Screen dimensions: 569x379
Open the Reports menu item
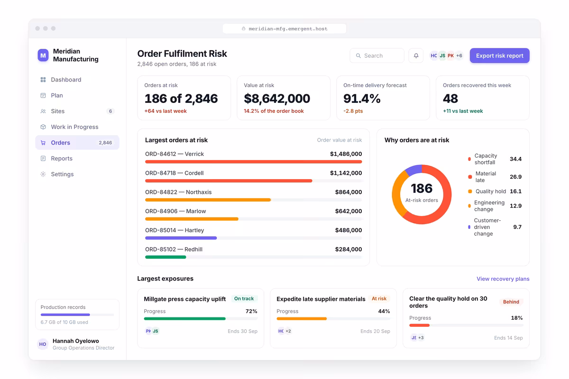(77, 159)
